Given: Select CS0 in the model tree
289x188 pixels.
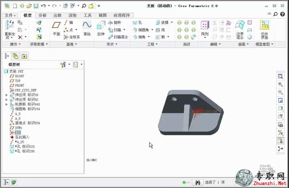Looking at the screenshot, I should pyautogui.click(x=18, y=132).
